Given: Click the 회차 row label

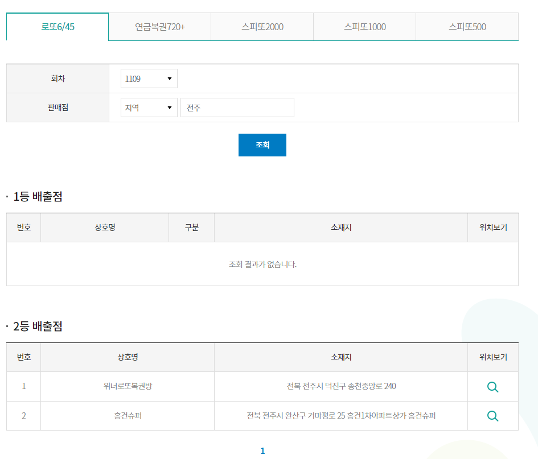Looking at the screenshot, I should coord(58,78).
